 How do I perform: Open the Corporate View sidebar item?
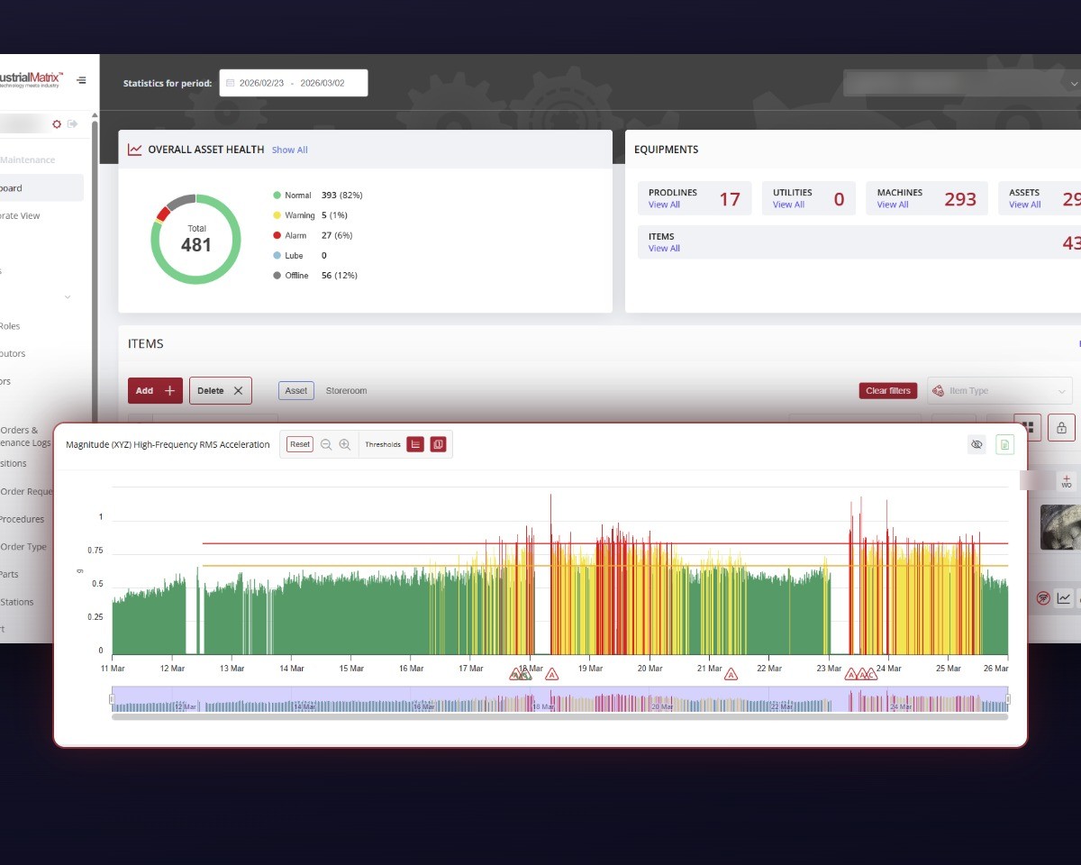click(x=20, y=215)
